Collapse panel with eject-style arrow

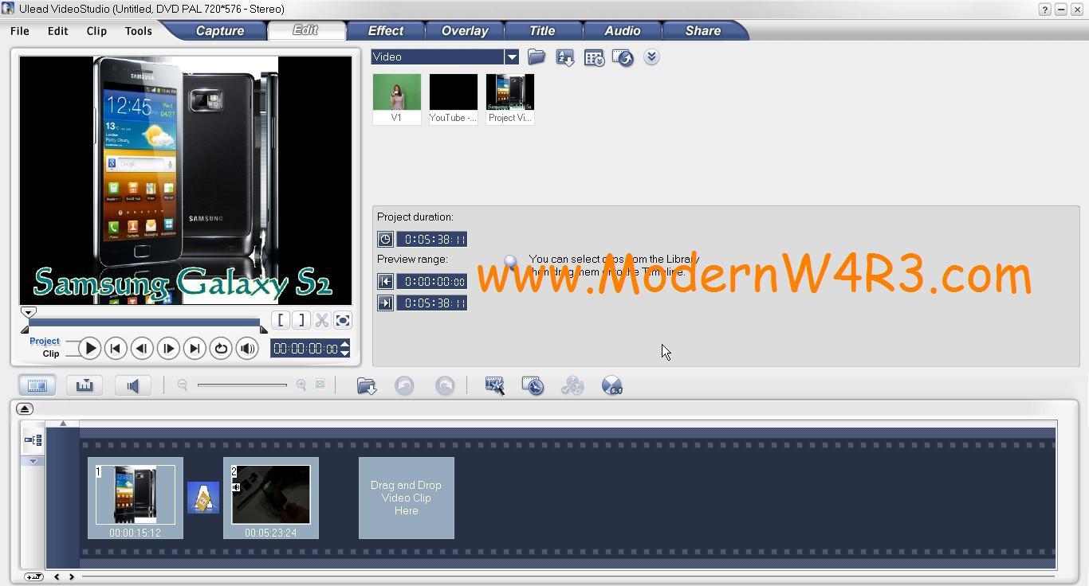(25, 408)
